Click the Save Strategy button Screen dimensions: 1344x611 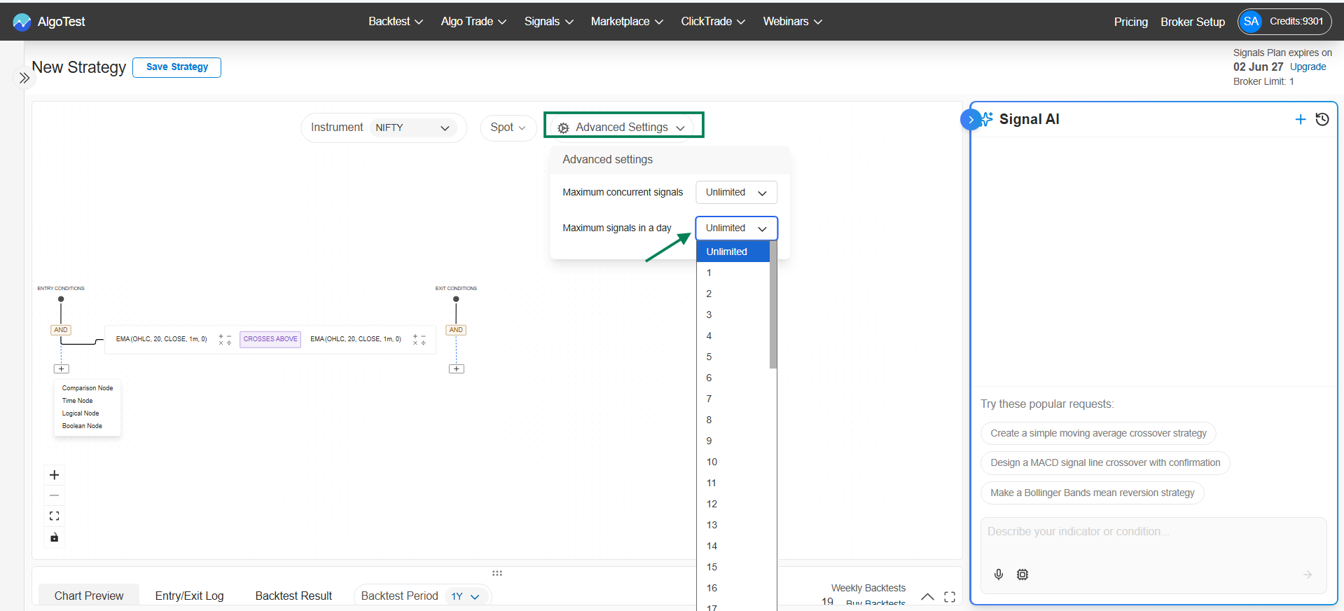click(x=177, y=67)
